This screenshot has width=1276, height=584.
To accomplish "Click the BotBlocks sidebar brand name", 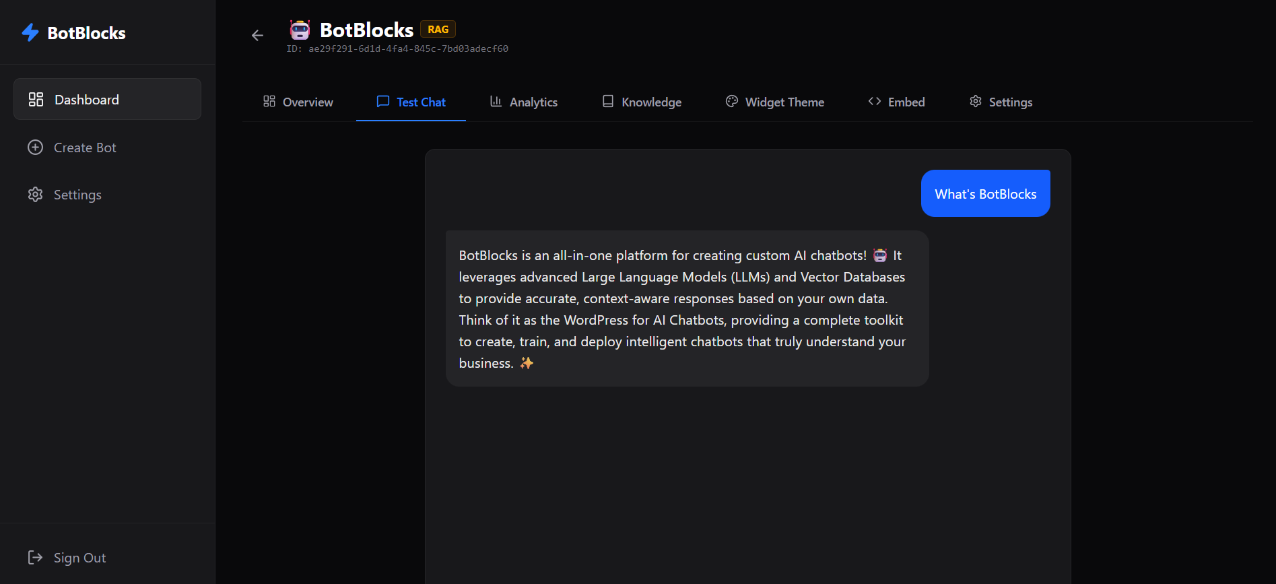I will 86,33.
